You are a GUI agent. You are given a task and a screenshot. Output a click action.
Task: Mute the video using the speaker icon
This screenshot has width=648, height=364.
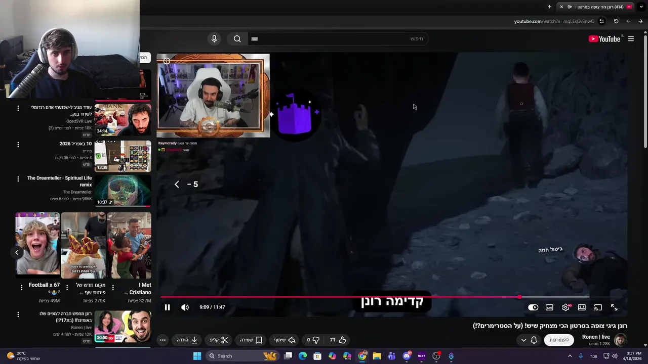click(x=185, y=307)
